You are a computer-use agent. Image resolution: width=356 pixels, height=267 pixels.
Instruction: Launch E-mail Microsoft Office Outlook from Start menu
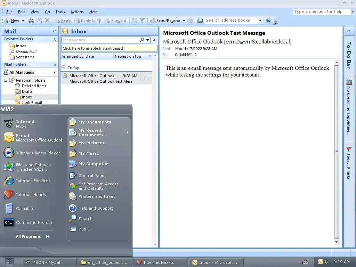point(33,138)
